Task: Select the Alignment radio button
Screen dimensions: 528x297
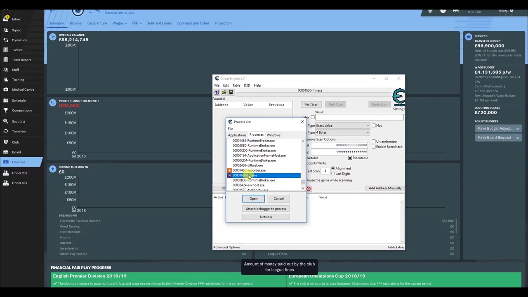Action: (x=333, y=168)
